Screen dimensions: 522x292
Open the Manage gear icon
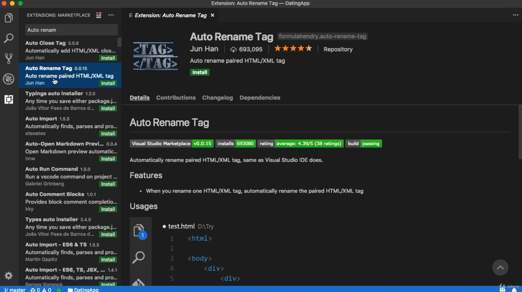point(8,276)
